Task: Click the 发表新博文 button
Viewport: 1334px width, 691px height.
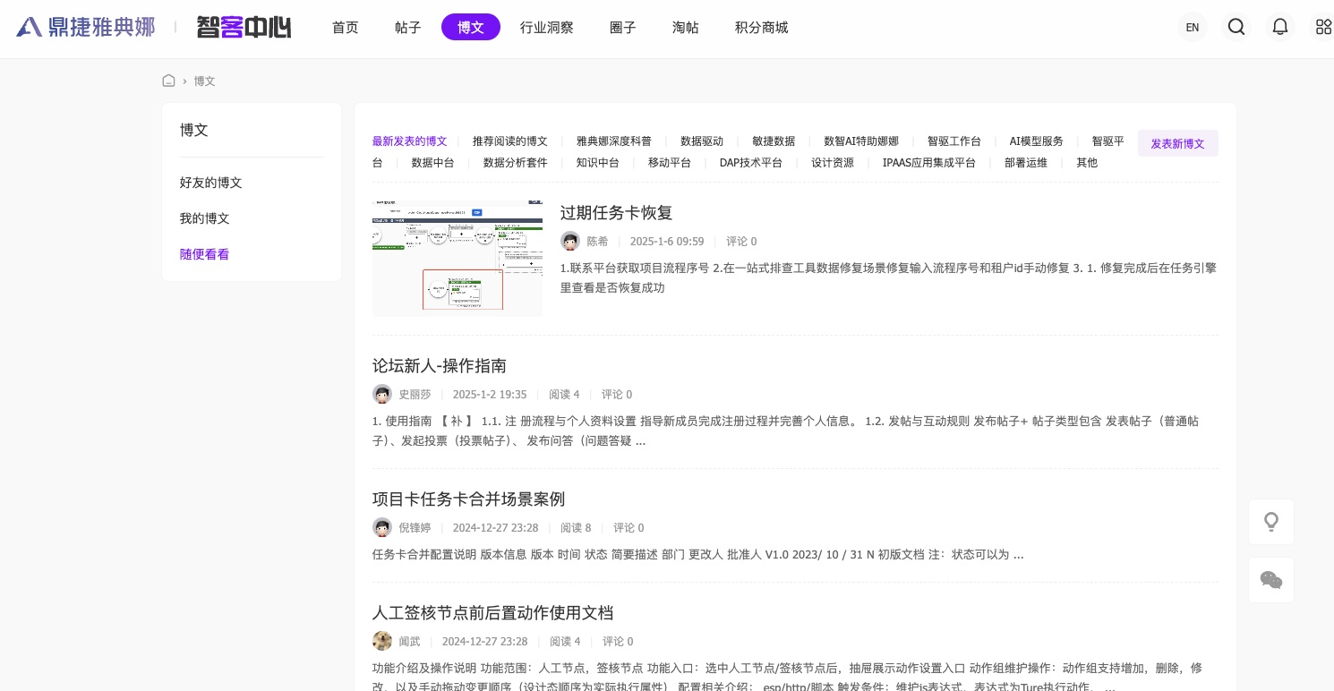Action: tap(1177, 143)
